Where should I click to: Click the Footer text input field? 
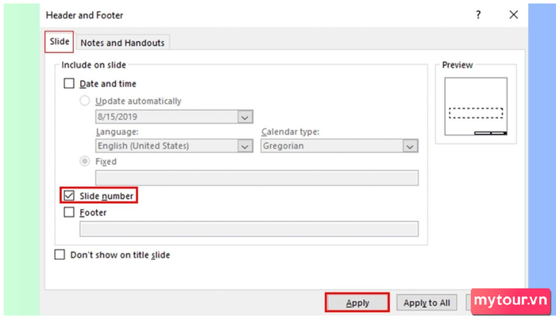point(248,229)
